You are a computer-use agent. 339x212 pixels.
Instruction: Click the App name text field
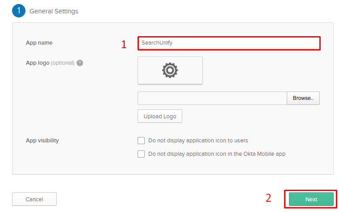(229, 43)
